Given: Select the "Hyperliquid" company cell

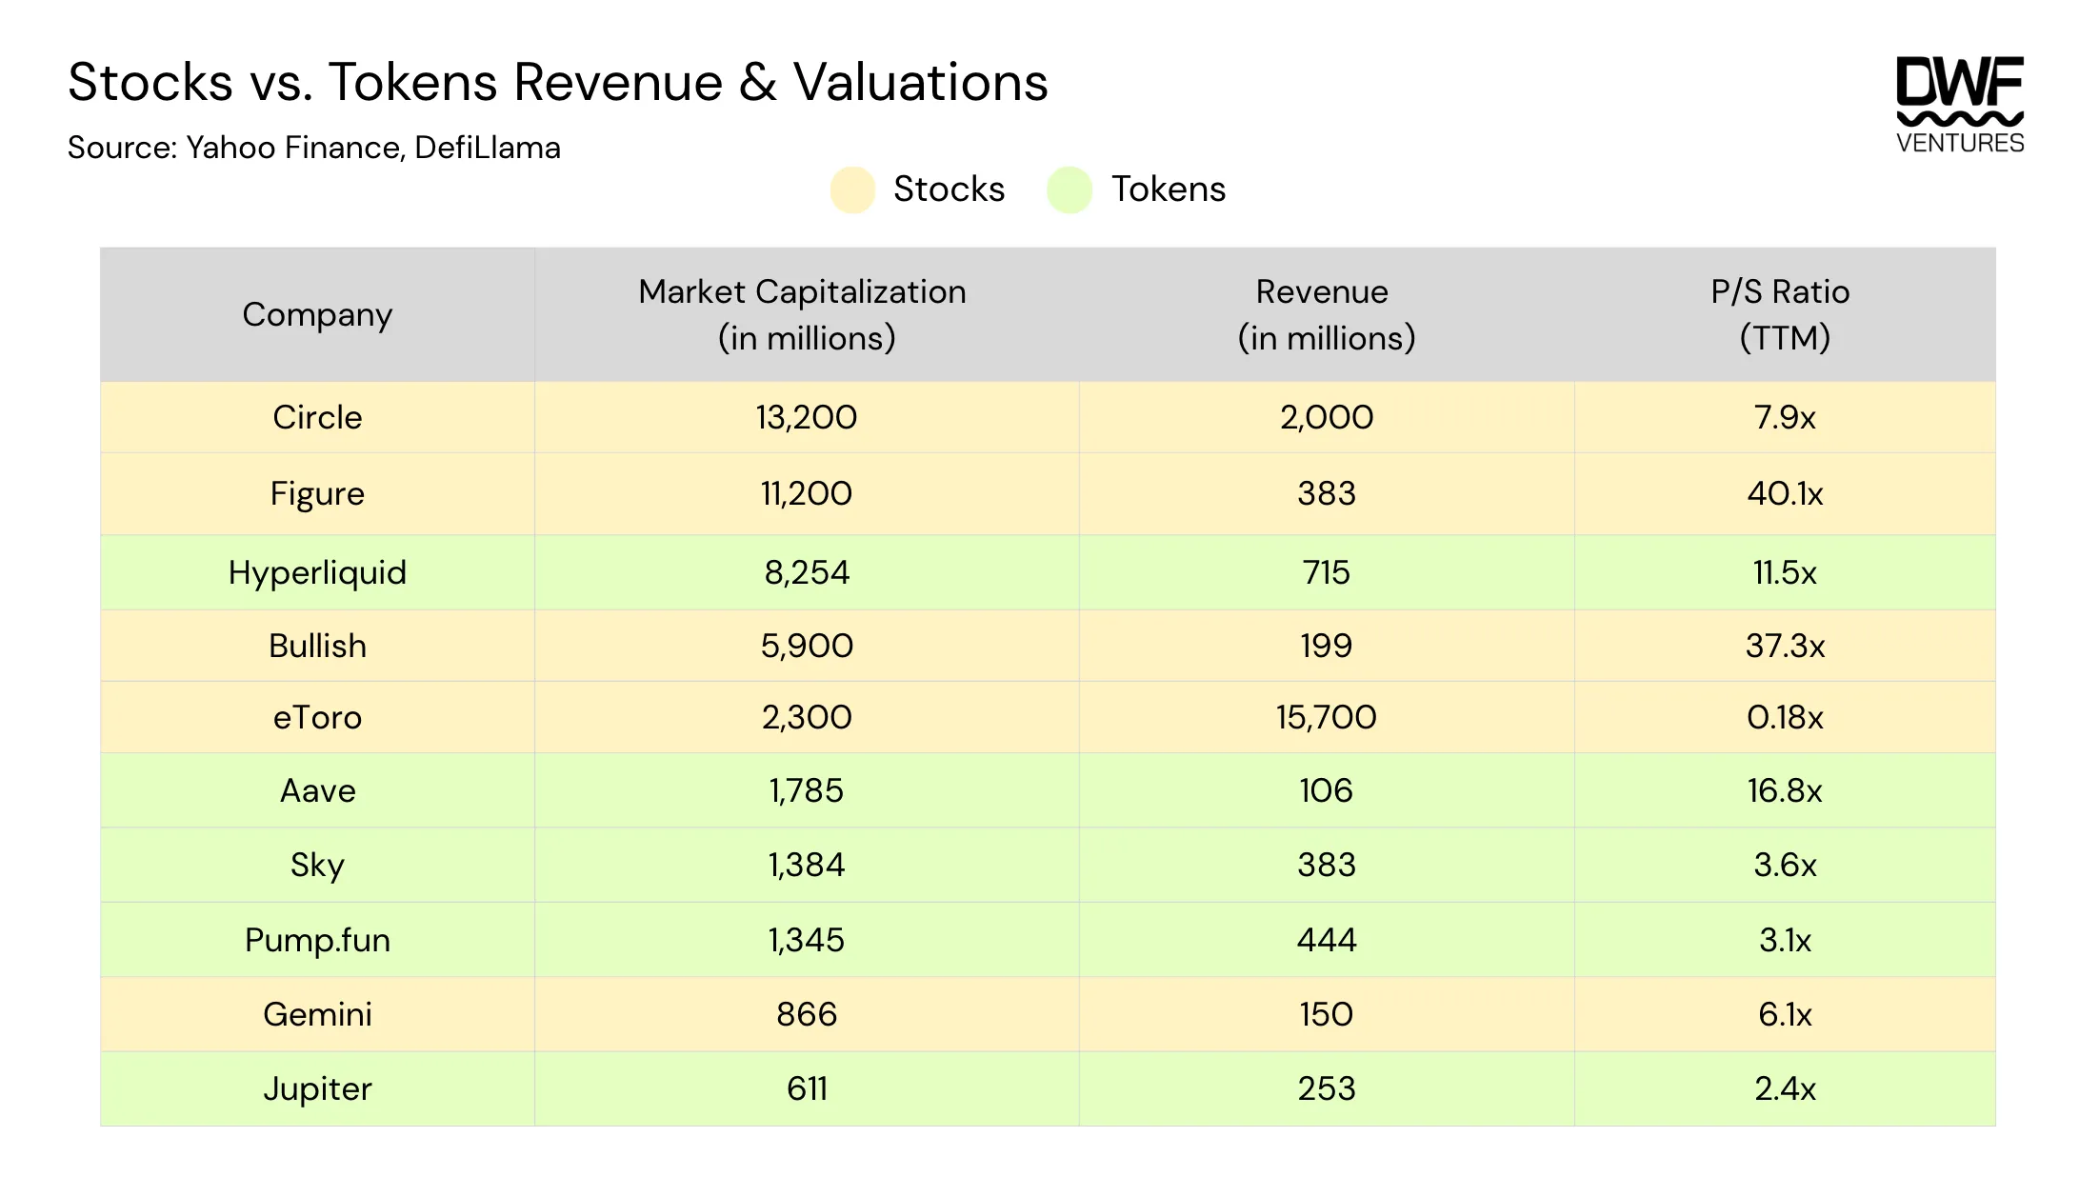Looking at the screenshot, I should (x=317, y=572).
